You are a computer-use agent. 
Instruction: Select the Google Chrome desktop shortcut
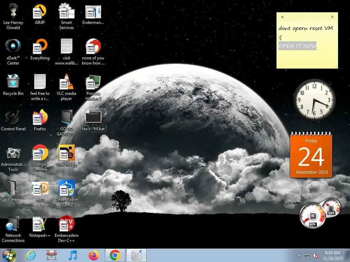[x=40, y=158]
